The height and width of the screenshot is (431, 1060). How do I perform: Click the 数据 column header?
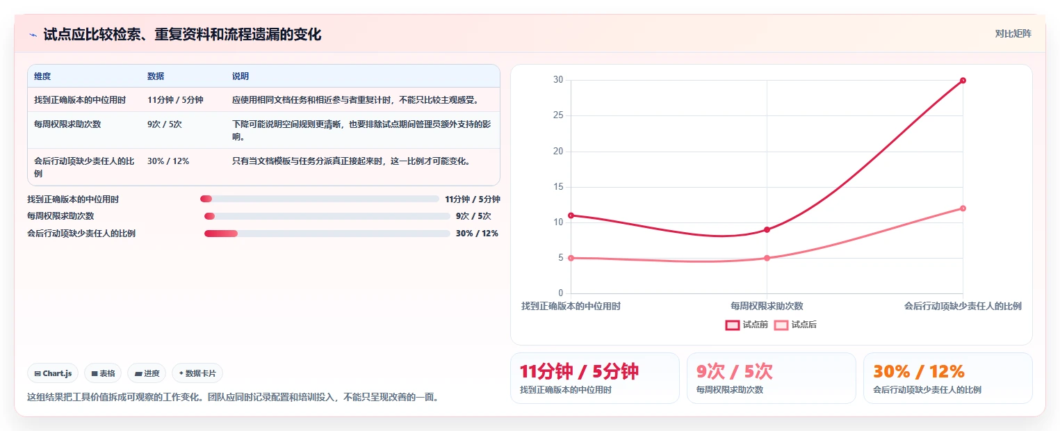pyautogui.click(x=156, y=76)
